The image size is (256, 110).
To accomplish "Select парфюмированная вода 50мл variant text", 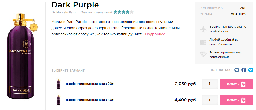I will point(91,100).
